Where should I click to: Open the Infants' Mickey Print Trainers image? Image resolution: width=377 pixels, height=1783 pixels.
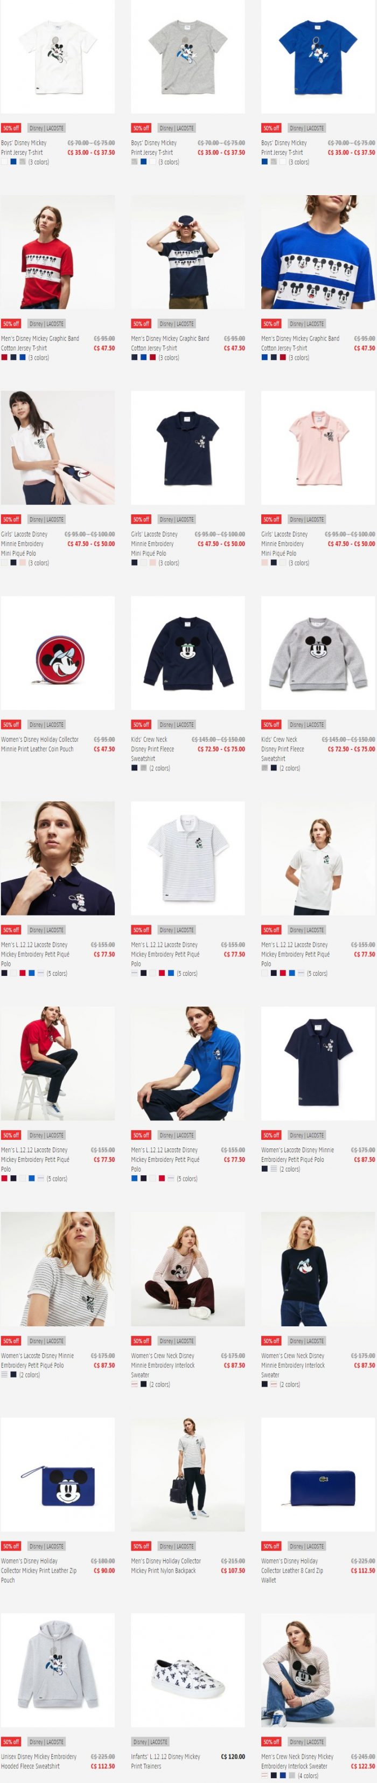[x=187, y=1670]
